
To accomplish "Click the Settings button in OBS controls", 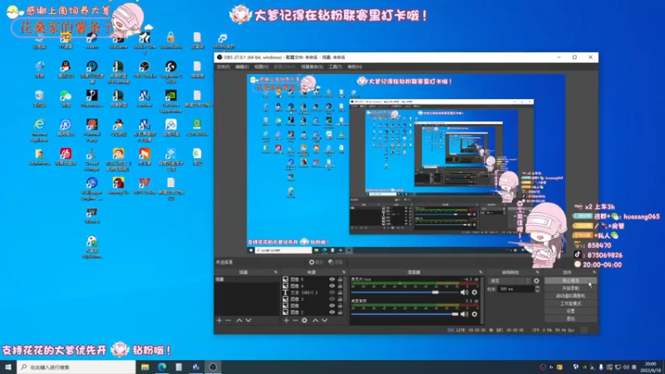I will 570,311.
